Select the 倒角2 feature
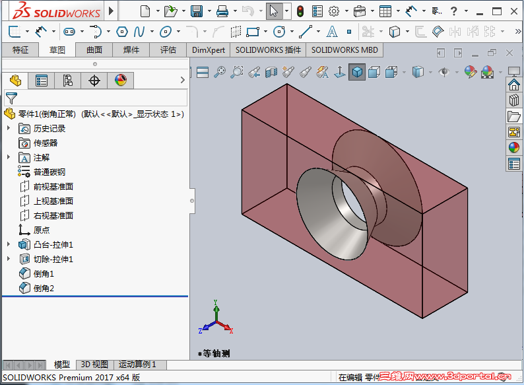 (x=37, y=288)
